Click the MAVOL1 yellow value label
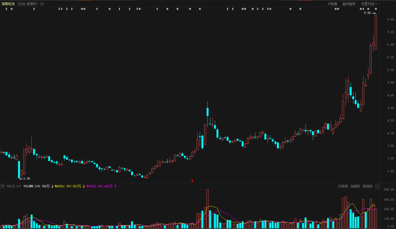Viewport: 396px width, 229px height. coord(68,186)
